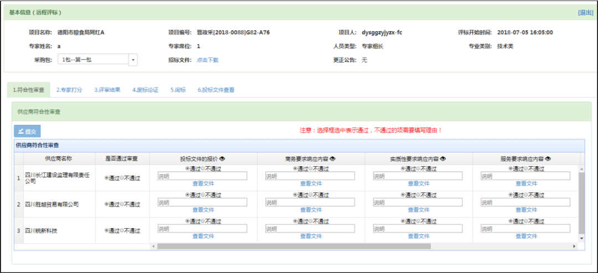Select 不通过 for 四川长江建设监理有限责任公司 overall review
This screenshot has height=273, width=598.
point(122,178)
